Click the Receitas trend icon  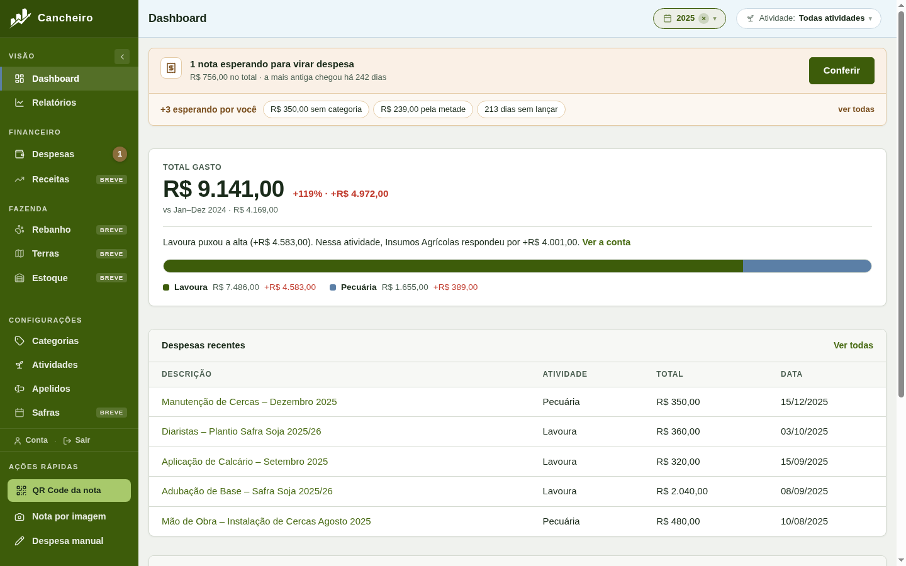pyautogui.click(x=20, y=179)
